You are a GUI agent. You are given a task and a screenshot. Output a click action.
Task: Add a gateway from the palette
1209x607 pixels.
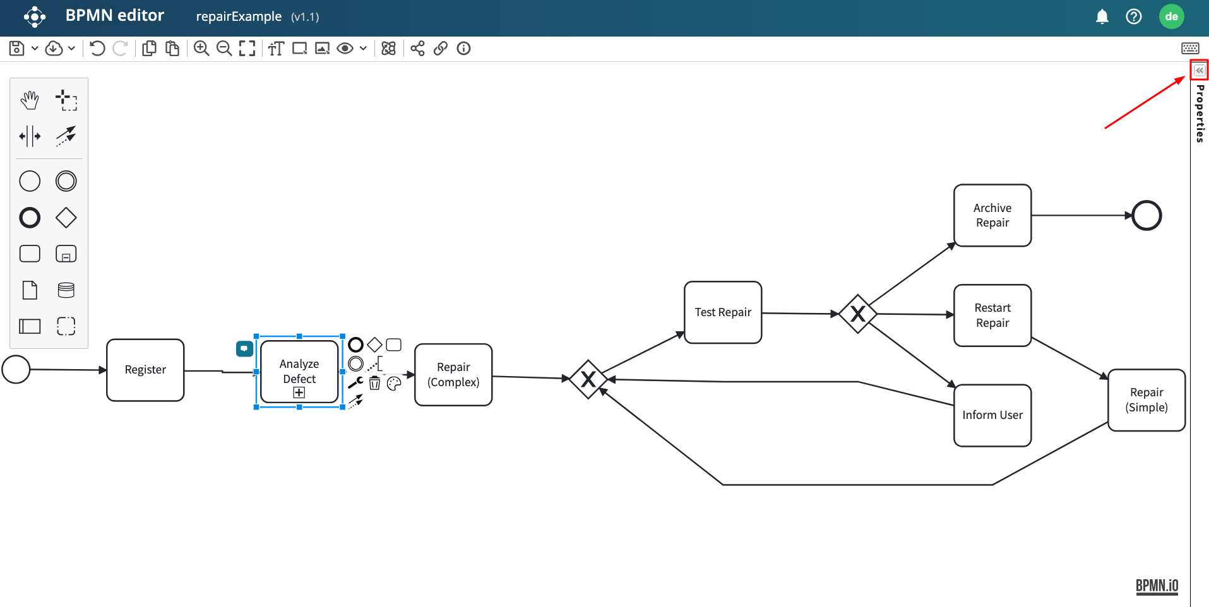tap(66, 218)
